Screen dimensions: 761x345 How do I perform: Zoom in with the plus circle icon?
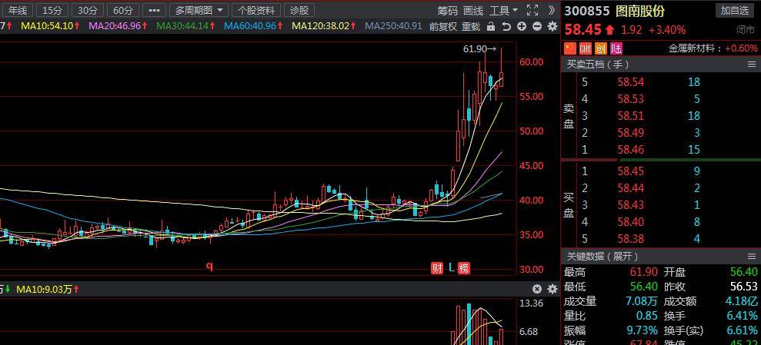522,27
